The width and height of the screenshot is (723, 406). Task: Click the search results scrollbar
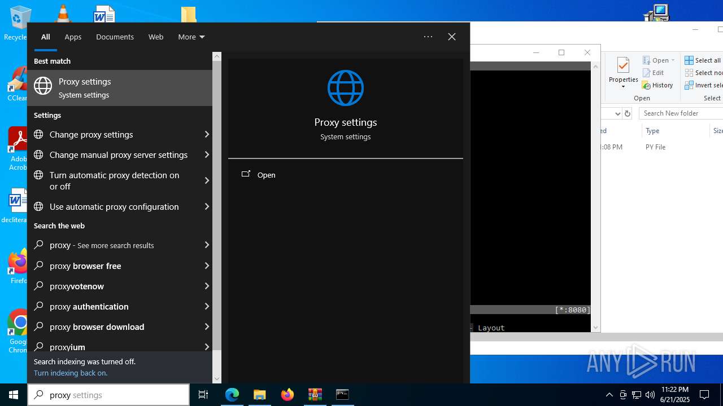pyautogui.click(x=217, y=205)
